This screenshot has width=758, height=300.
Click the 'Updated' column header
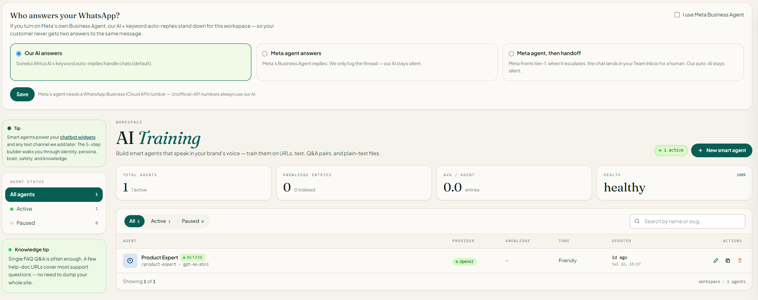pyautogui.click(x=621, y=241)
